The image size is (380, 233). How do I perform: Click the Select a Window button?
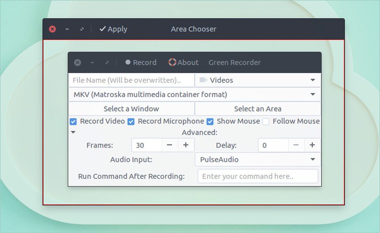(131, 109)
